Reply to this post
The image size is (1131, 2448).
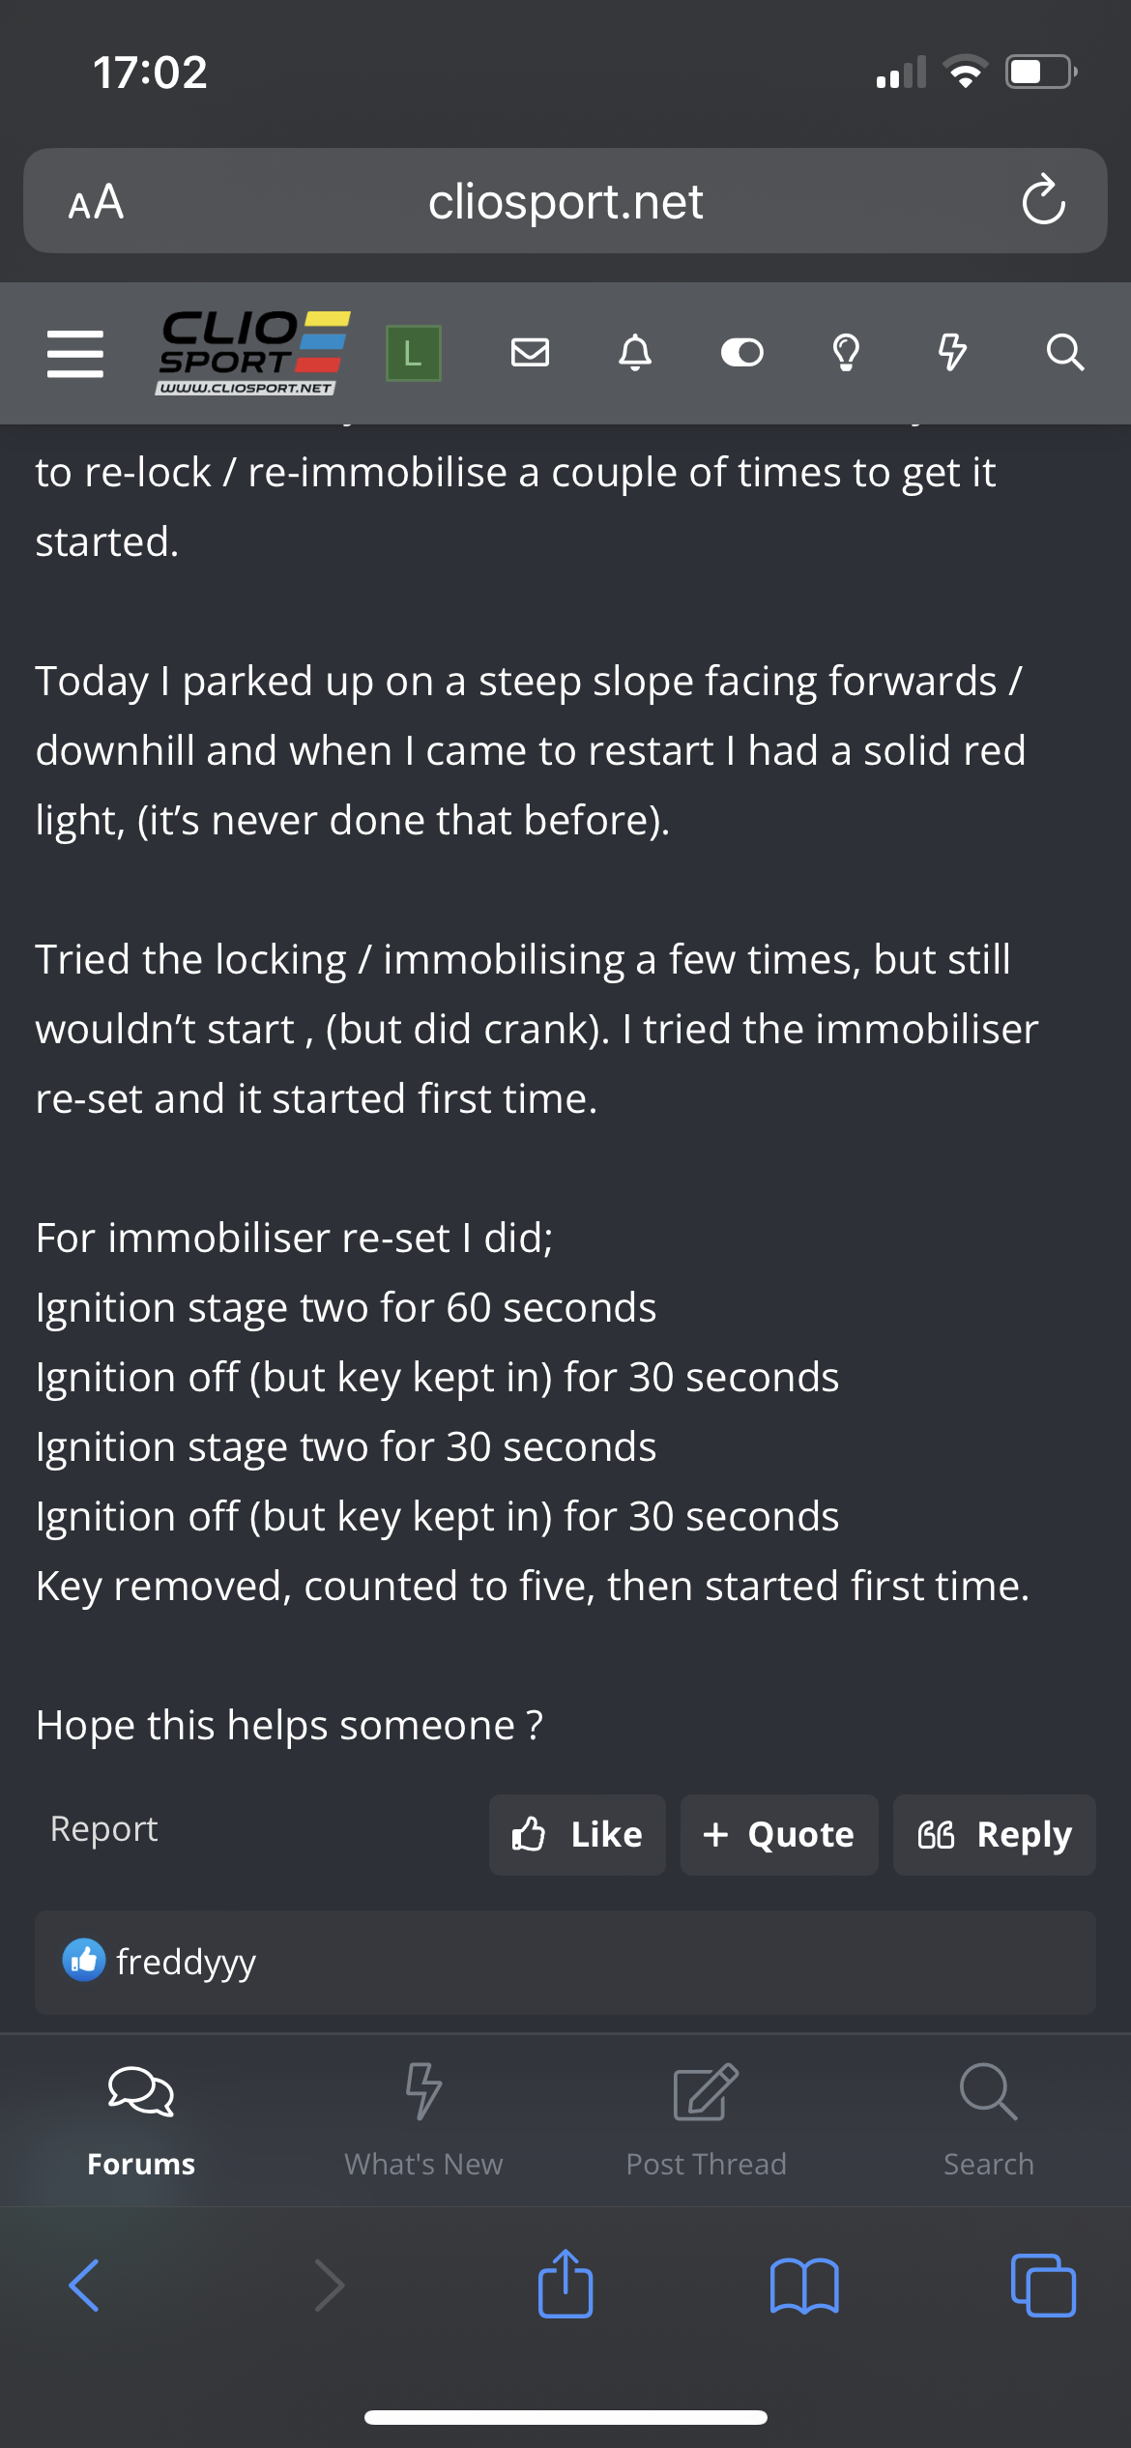point(995,1835)
